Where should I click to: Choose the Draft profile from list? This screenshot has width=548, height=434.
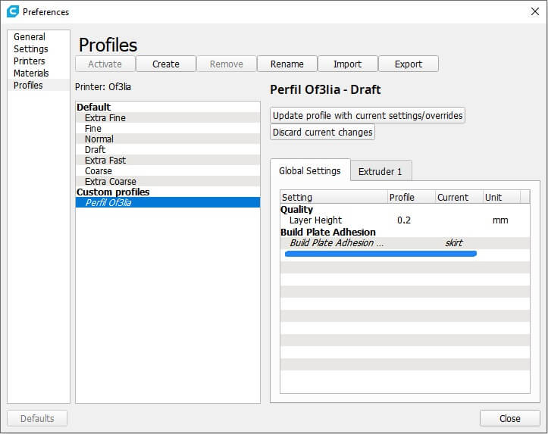(95, 149)
